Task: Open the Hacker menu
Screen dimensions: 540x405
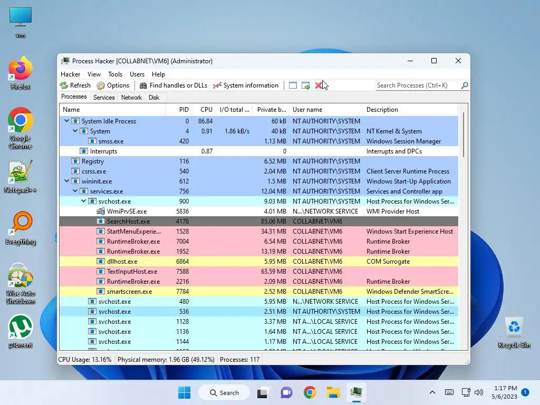Action: tap(70, 74)
